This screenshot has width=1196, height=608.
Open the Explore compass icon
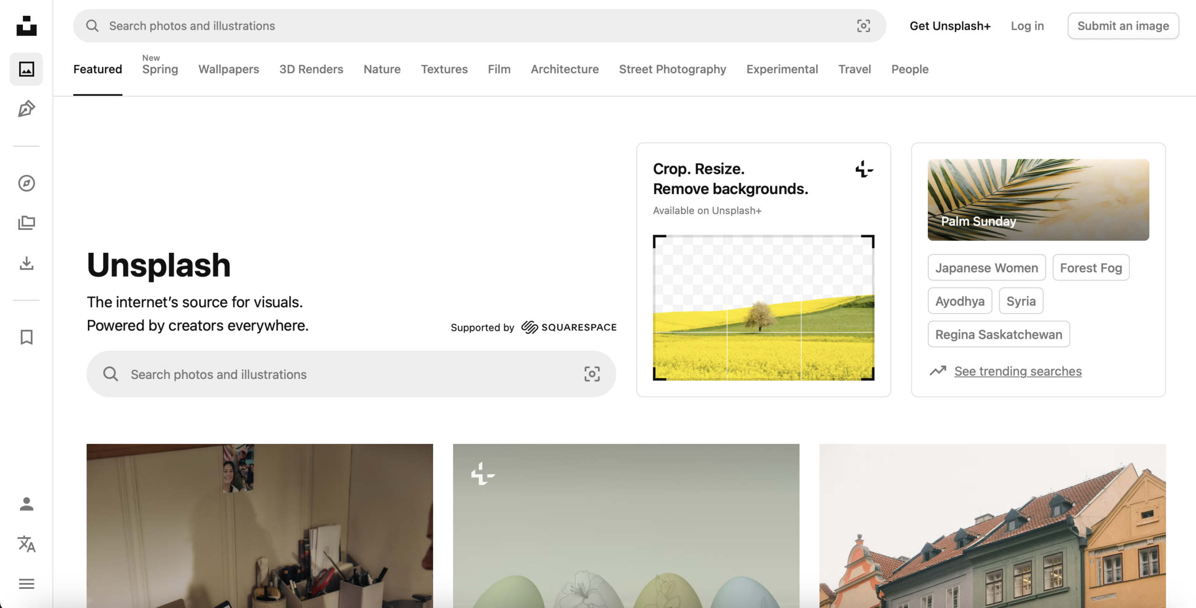coord(27,183)
